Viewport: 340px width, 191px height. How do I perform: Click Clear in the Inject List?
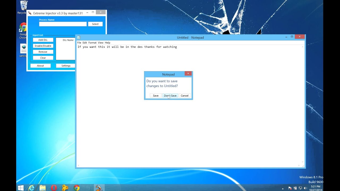click(x=43, y=58)
